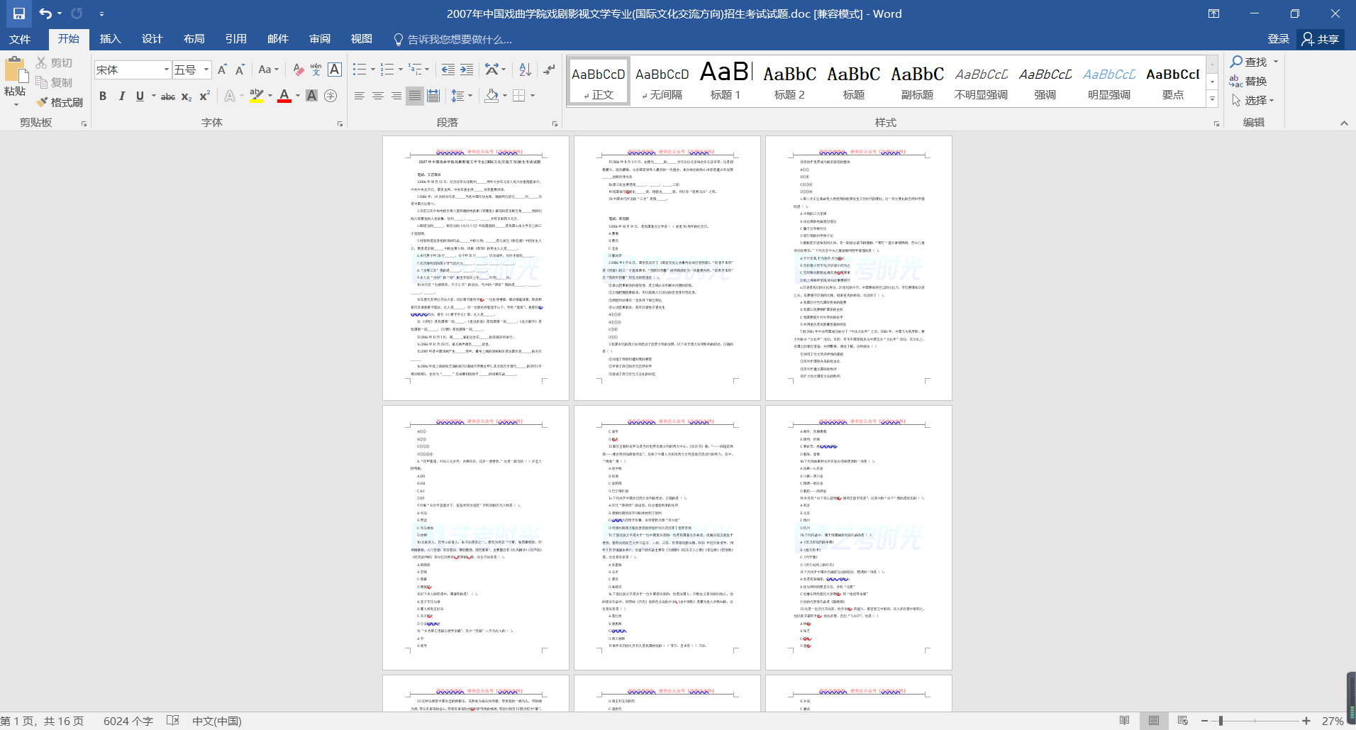Click the first page thumbnail of document

pos(475,267)
